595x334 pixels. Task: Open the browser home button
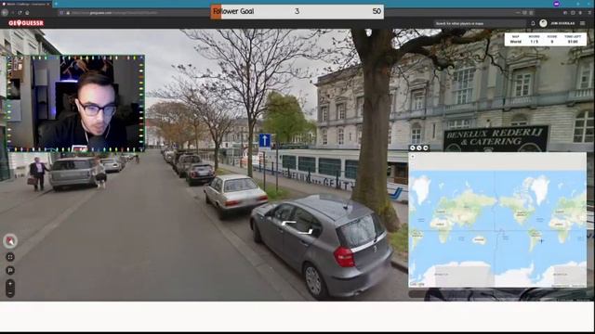pos(27,12)
